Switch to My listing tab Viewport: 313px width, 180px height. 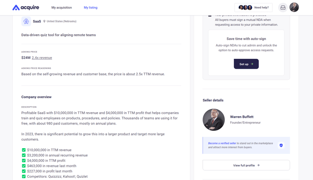(91, 8)
